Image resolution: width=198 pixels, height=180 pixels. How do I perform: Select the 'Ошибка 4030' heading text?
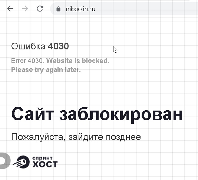click(40, 46)
